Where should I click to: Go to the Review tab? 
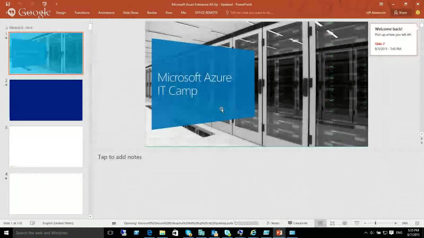[152, 13]
